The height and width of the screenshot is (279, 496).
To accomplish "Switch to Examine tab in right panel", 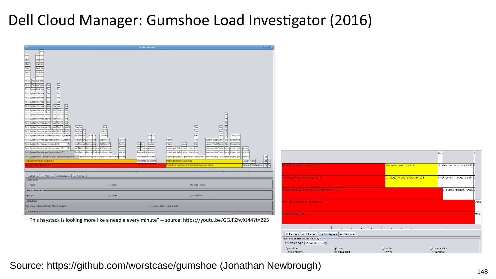I will (x=347, y=234).
